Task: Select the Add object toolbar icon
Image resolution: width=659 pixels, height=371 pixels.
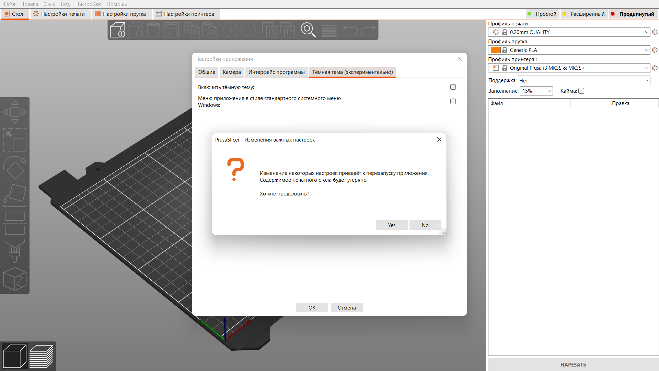Action: [x=117, y=30]
